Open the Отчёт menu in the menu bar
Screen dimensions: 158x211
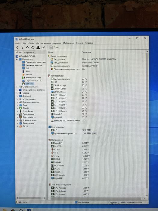(31, 43)
